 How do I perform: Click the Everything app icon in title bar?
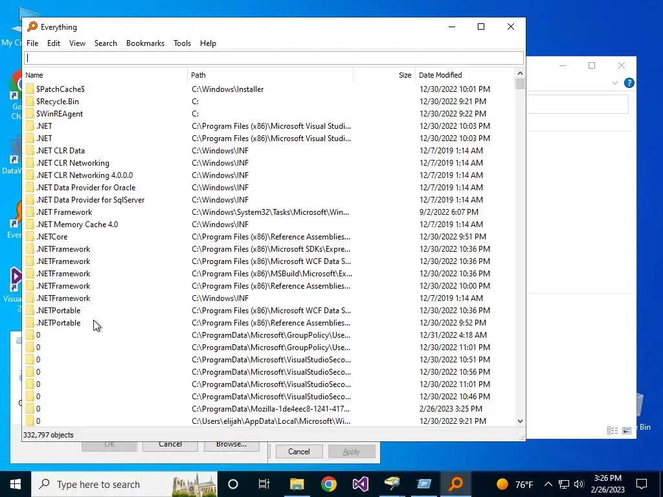32,27
